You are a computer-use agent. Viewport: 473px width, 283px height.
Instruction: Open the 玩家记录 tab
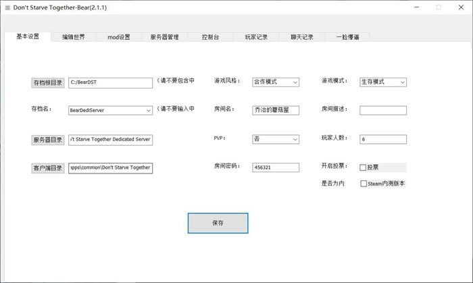(x=256, y=37)
